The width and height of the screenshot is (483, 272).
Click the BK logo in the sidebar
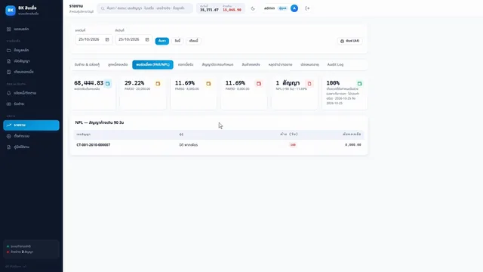10,10
